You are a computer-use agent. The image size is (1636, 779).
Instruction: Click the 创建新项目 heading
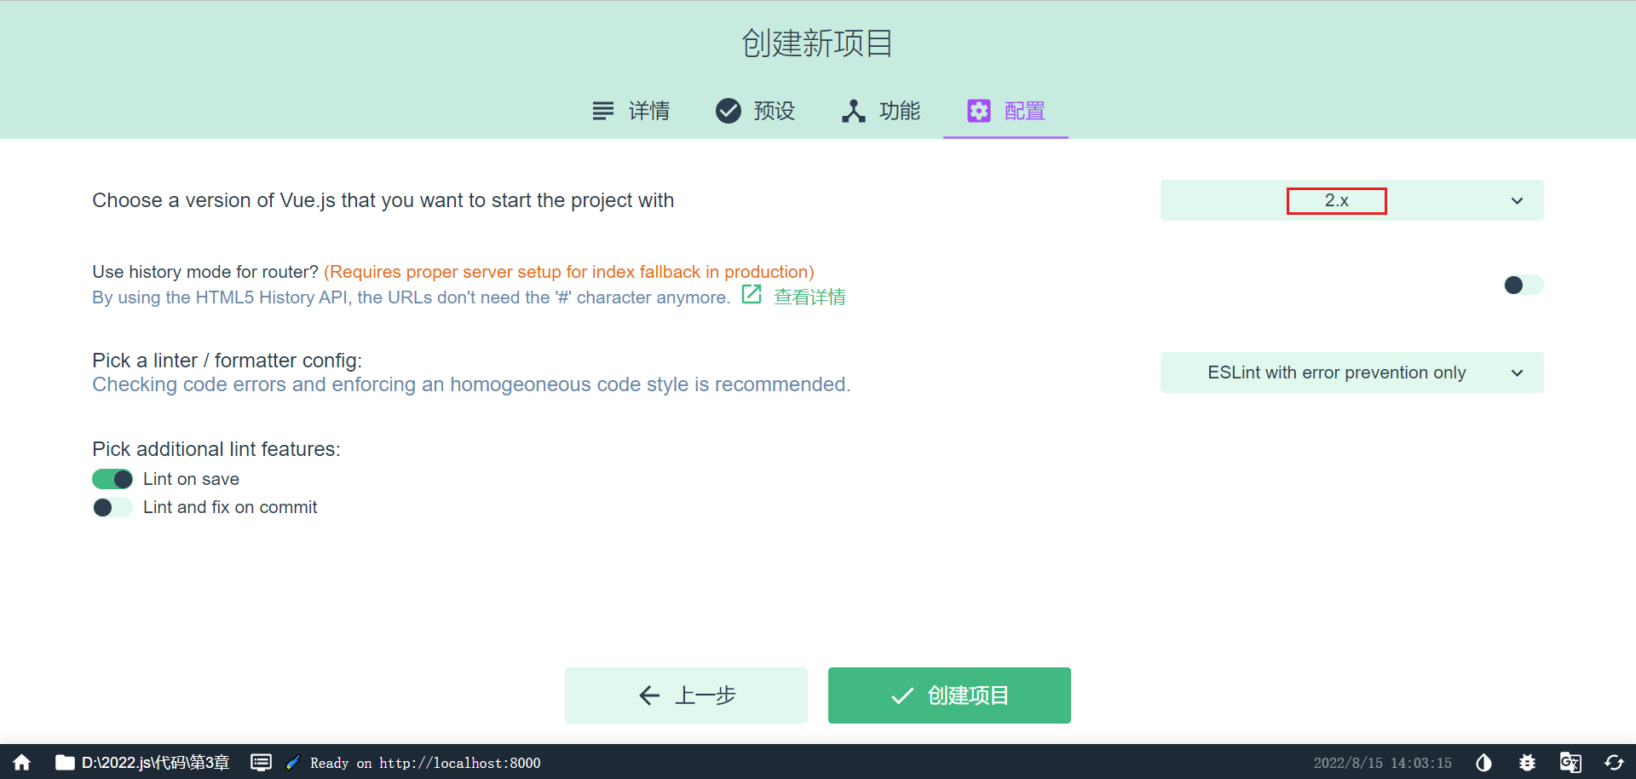pos(817,43)
